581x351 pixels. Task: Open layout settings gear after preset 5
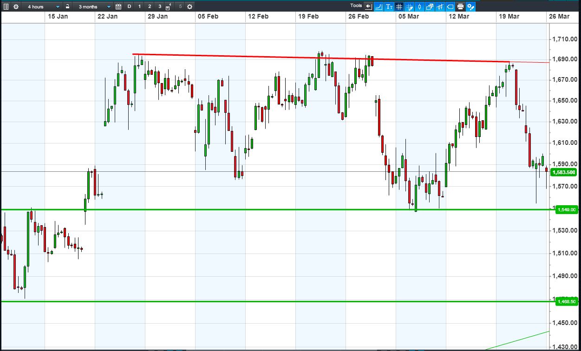(189, 6)
